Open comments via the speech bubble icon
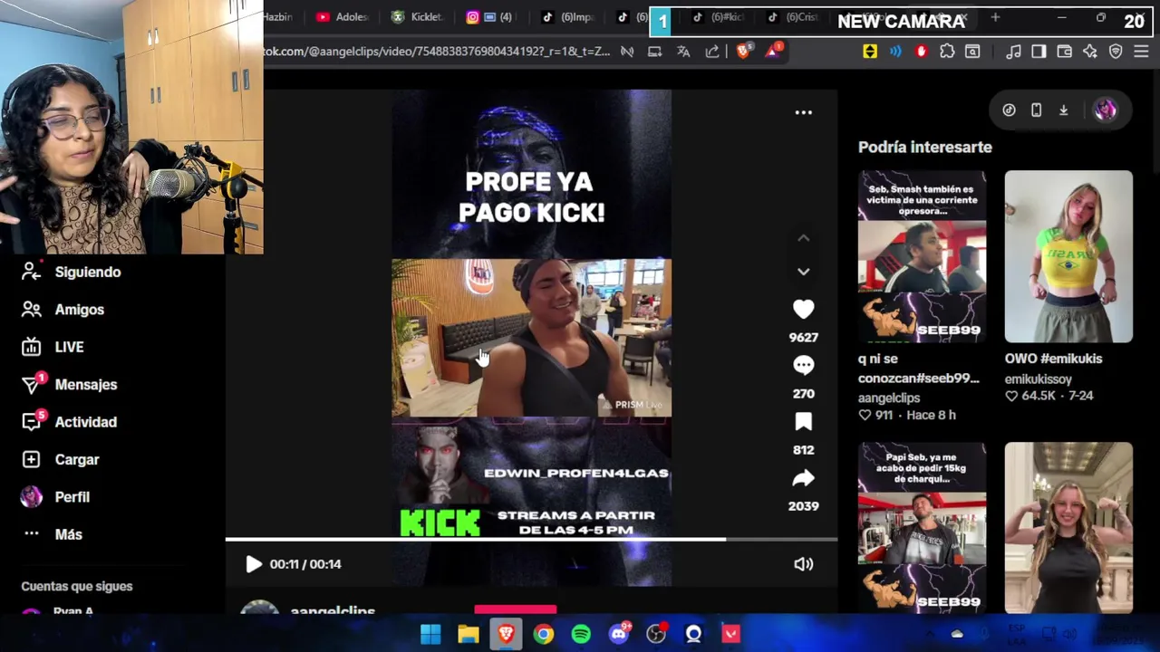This screenshot has height=652, width=1160. [803, 365]
